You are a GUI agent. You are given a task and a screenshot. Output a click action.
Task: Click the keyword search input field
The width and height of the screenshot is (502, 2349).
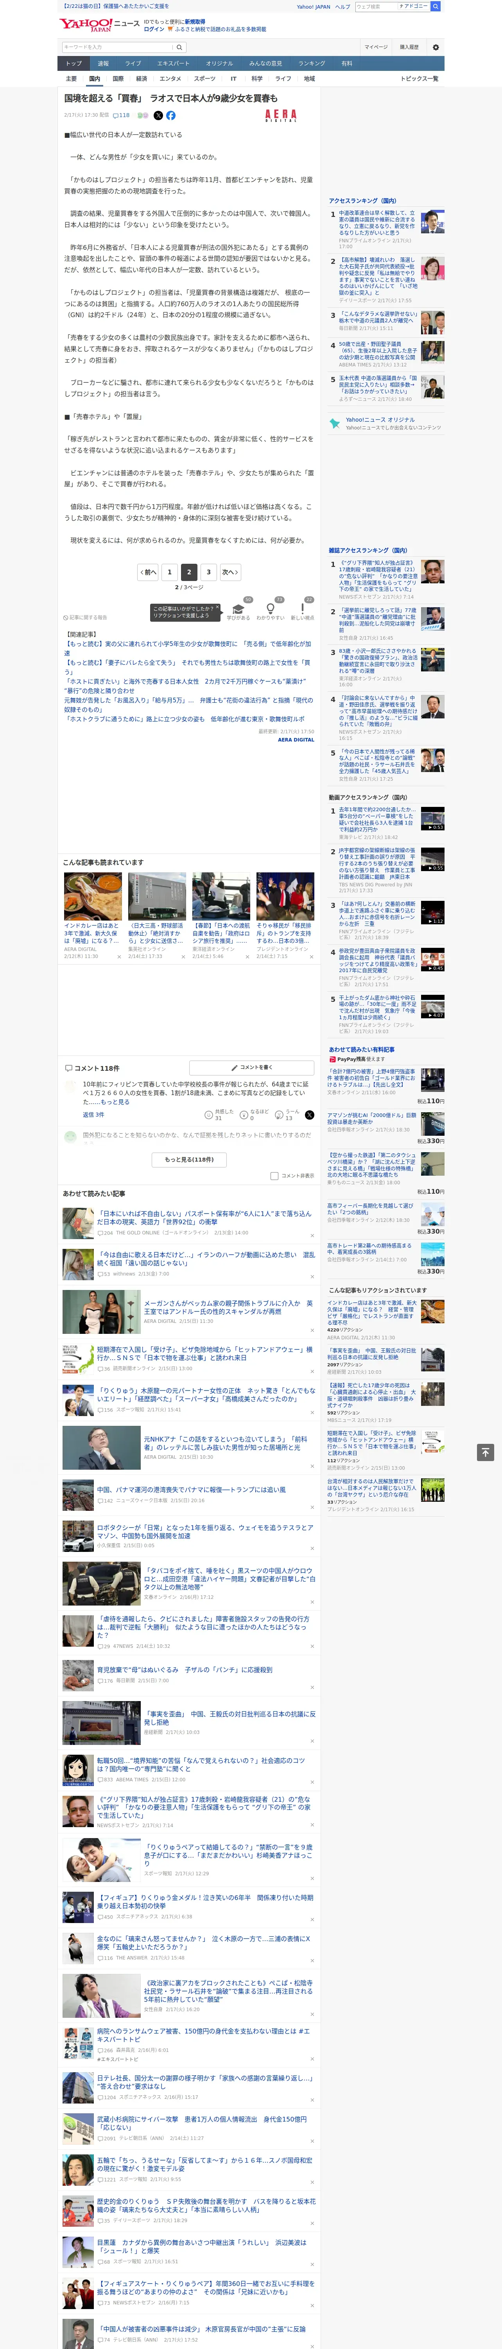(118, 47)
